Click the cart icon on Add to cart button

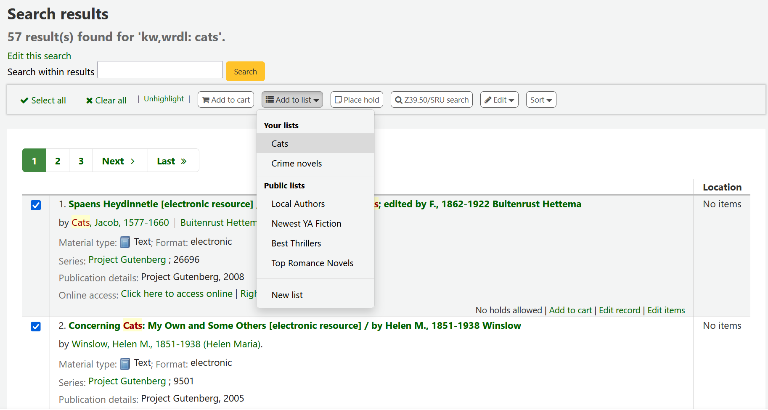pyautogui.click(x=206, y=100)
